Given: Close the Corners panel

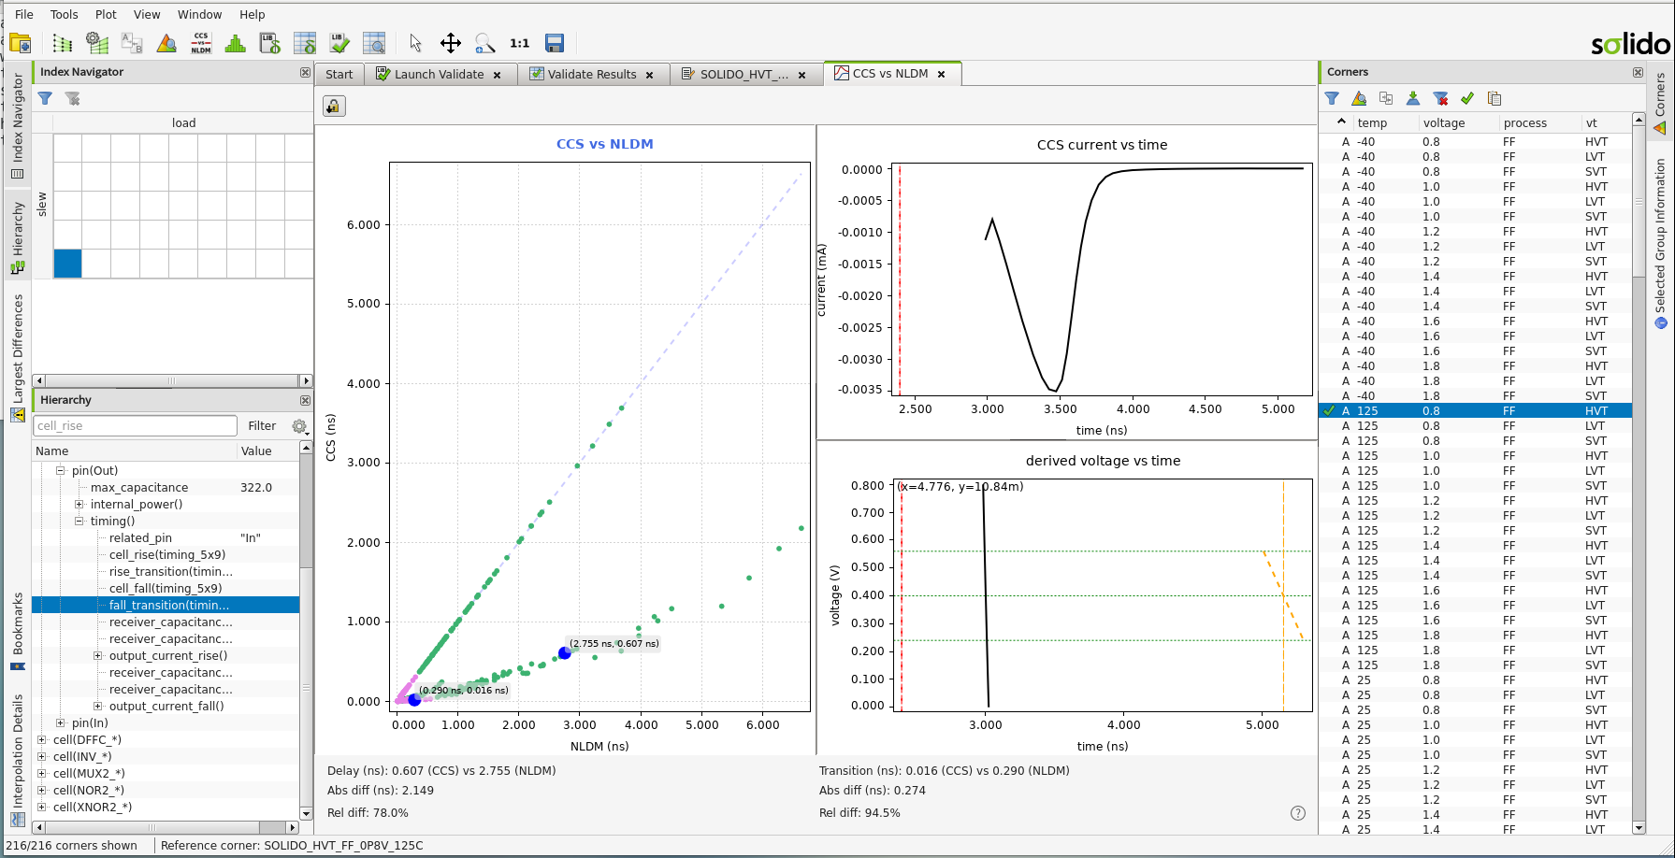Looking at the screenshot, I should (x=1638, y=72).
